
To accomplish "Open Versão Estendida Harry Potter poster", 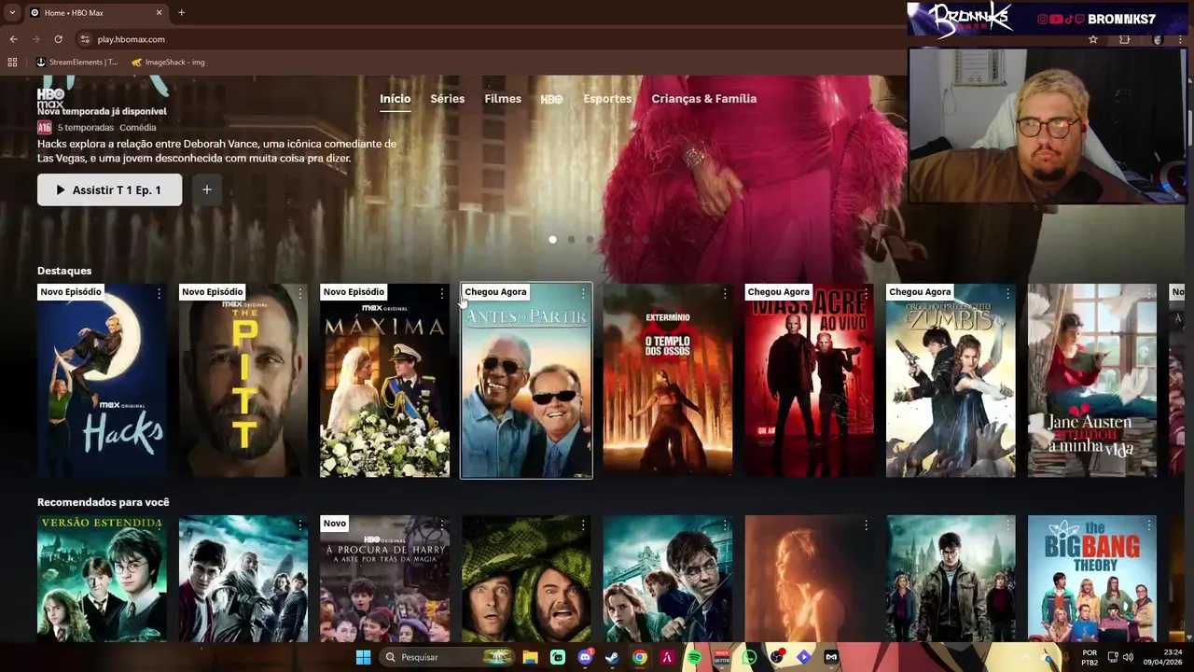I will 102,579.
